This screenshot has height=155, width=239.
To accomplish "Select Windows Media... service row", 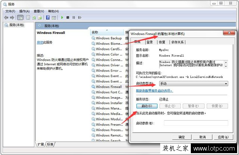I will point(109,114).
